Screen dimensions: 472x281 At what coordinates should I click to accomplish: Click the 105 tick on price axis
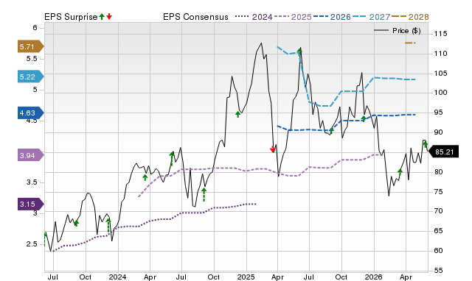pyautogui.click(x=440, y=74)
